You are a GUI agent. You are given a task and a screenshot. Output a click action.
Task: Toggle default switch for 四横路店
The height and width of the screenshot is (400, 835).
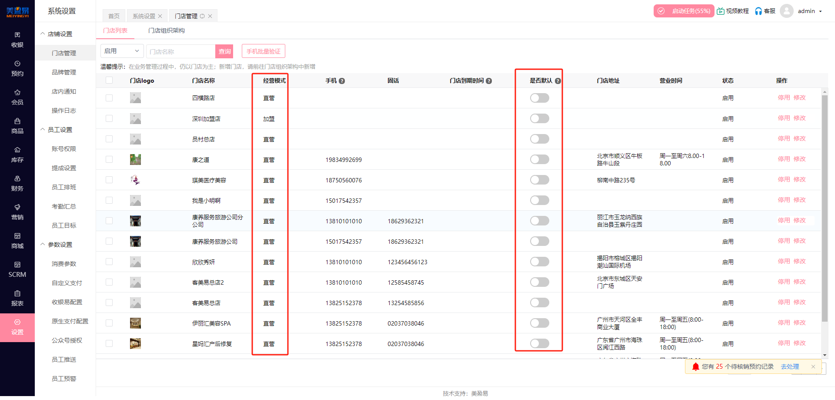click(540, 98)
